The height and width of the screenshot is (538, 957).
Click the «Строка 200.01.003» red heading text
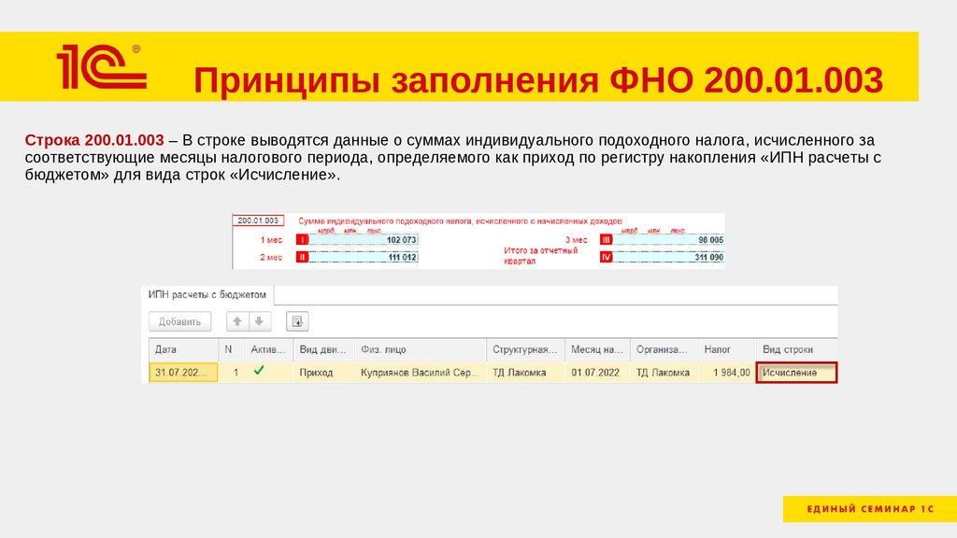coord(94,140)
